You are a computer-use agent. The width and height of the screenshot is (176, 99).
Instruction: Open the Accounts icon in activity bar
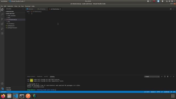point(2,84)
